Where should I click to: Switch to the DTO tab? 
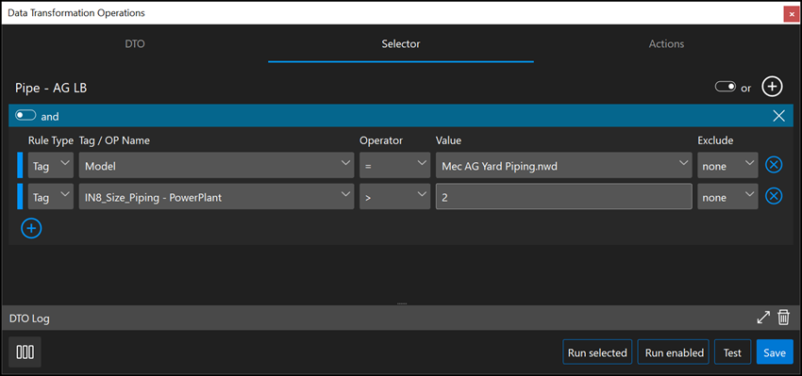135,44
